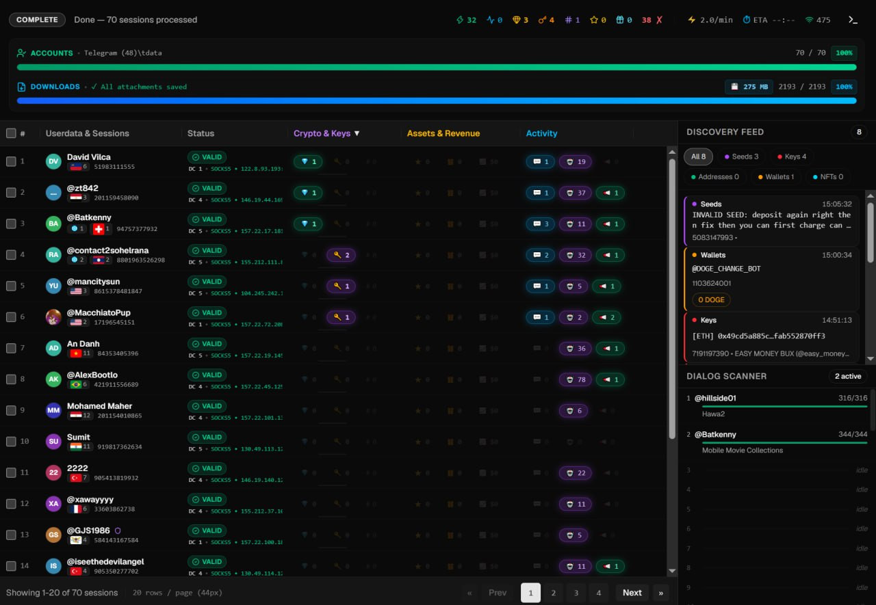The width and height of the screenshot is (876, 605).
Task: Filter Discovery Feed by Seeds 3
Action: click(741, 157)
